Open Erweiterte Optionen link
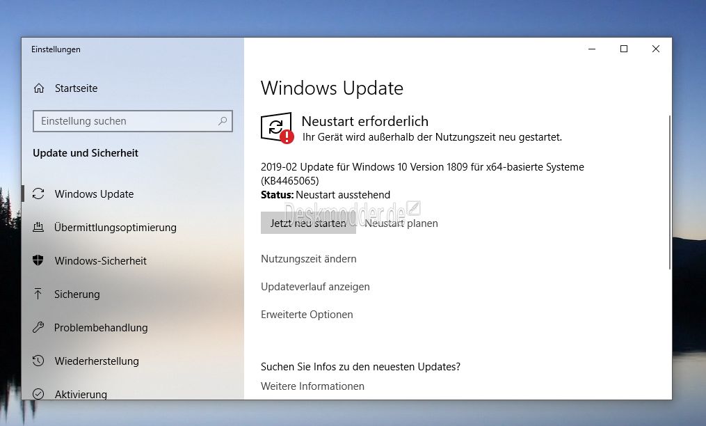 tap(307, 315)
